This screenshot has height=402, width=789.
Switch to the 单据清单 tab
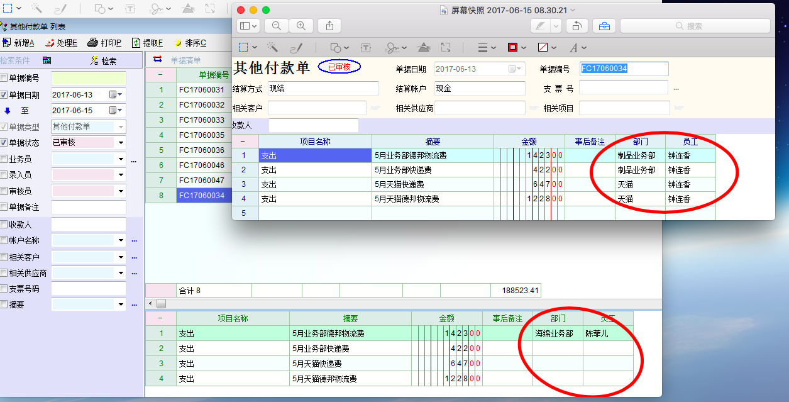(185, 60)
